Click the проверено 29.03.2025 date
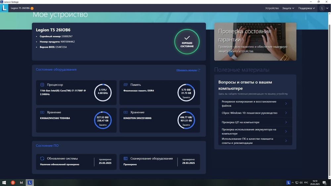This screenshot has height=186, width=331. [189, 161]
